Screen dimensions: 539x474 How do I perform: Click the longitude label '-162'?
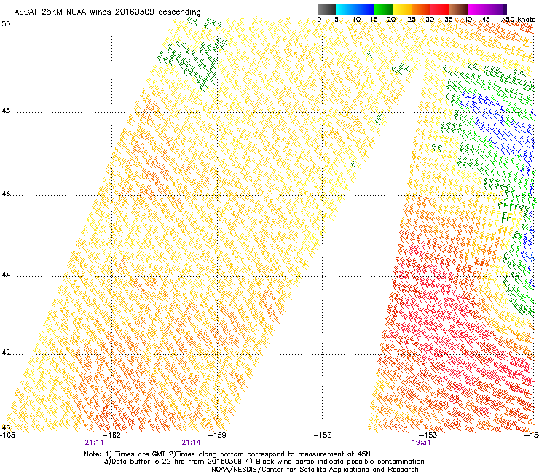(x=113, y=435)
